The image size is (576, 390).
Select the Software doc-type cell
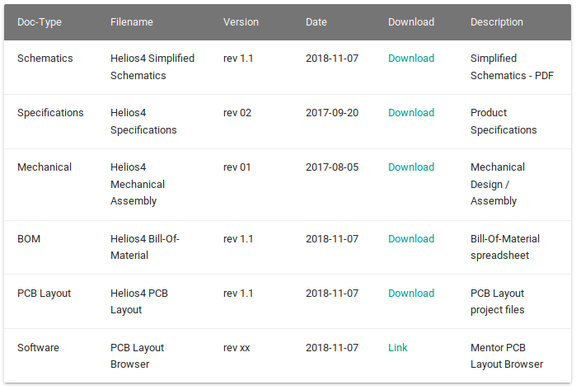click(x=38, y=347)
